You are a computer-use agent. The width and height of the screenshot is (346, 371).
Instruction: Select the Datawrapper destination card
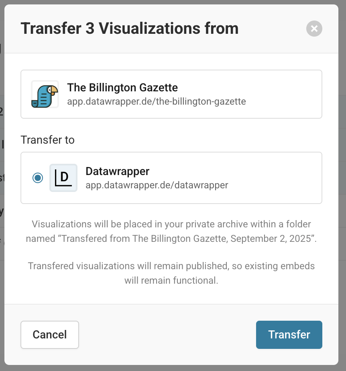click(x=171, y=178)
